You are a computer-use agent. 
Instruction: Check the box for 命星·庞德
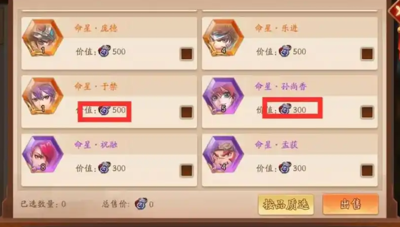tap(187, 54)
